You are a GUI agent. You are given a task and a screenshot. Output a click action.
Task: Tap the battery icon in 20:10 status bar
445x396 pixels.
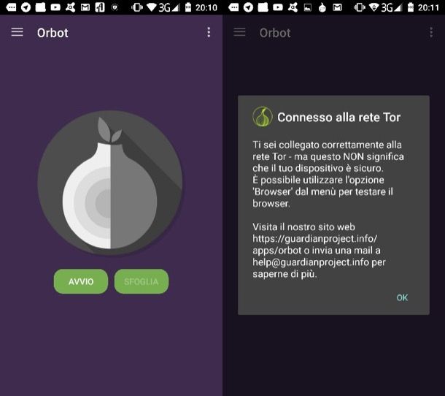click(x=188, y=7)
